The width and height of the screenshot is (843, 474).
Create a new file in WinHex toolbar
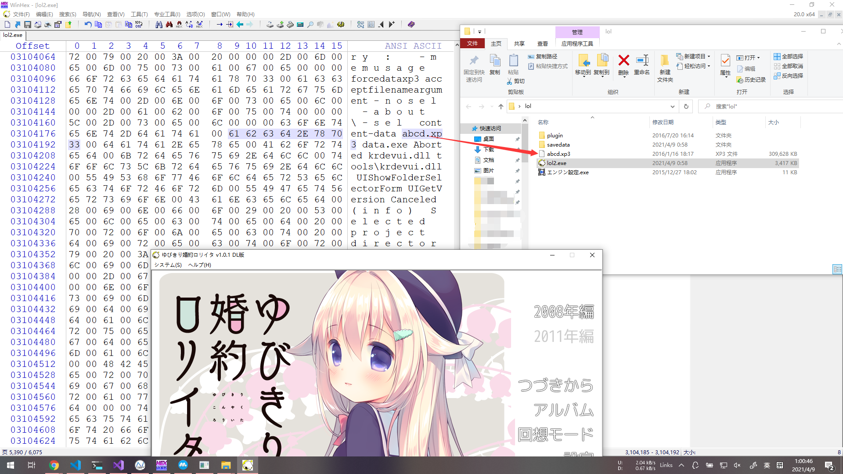pyautogui.click(x=7, y=25)
